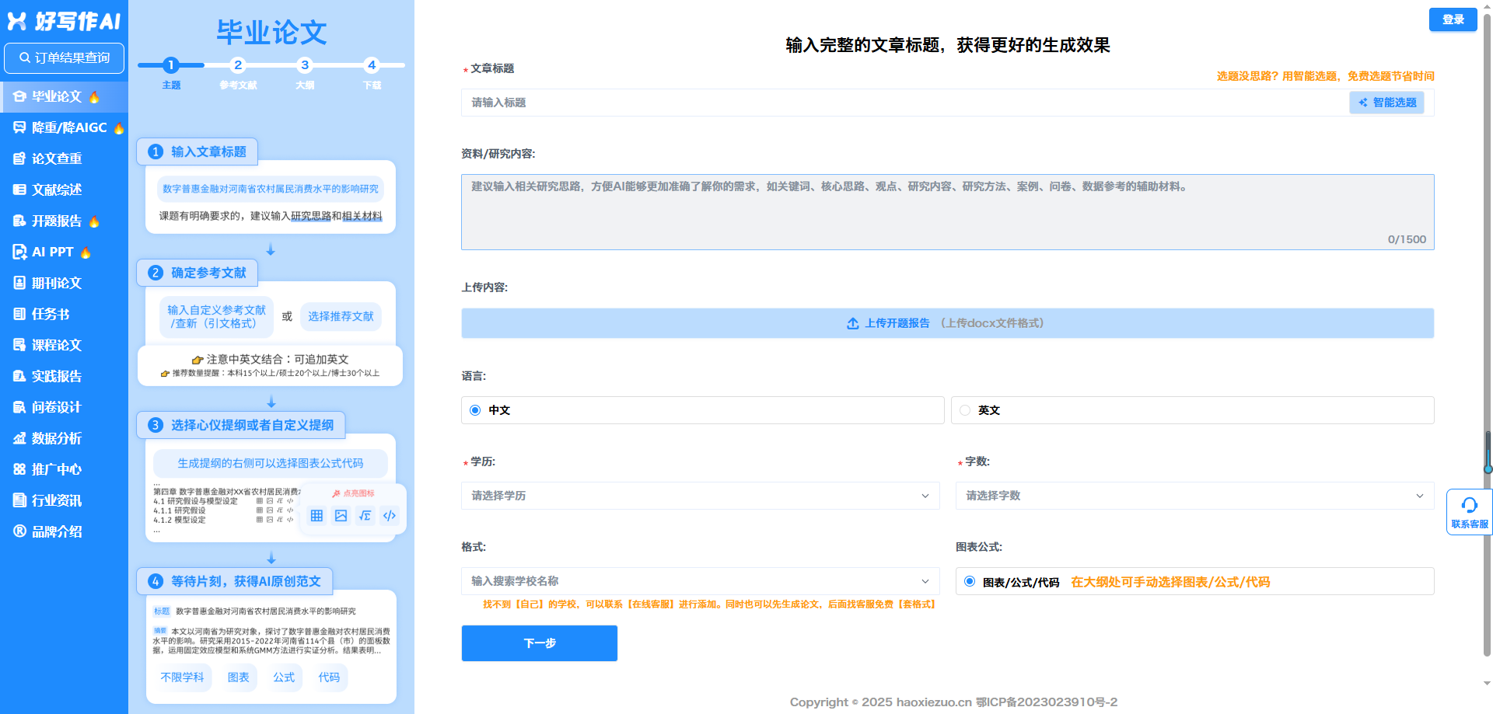Click the 数据分析 chart icon
The width and height of the screenshot is (1493, 714).
pos(19,438)
